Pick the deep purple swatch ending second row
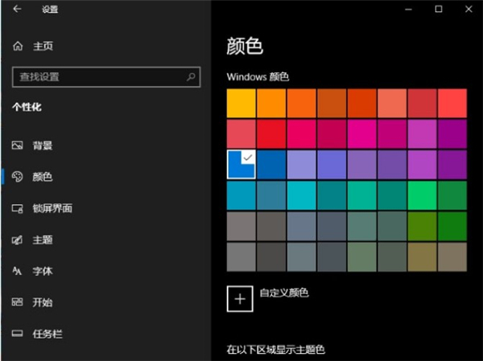This screenshot has width=483, height=361. pos(452,134)
